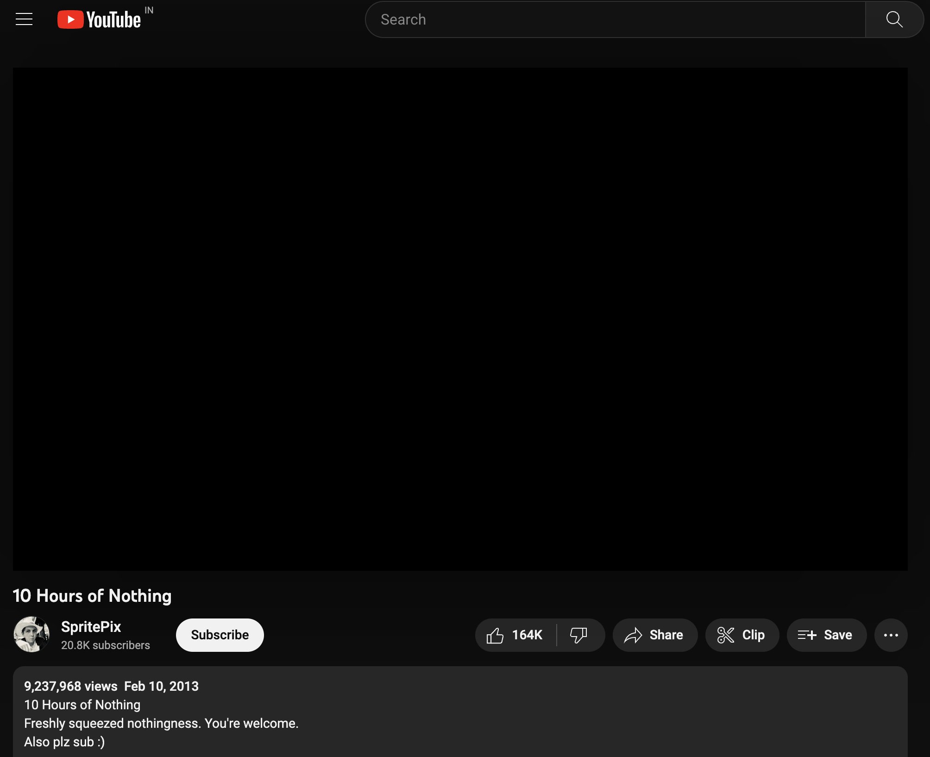
Task: Dislike the video with the thumbs-down icon
Action: tap(579, 635)
